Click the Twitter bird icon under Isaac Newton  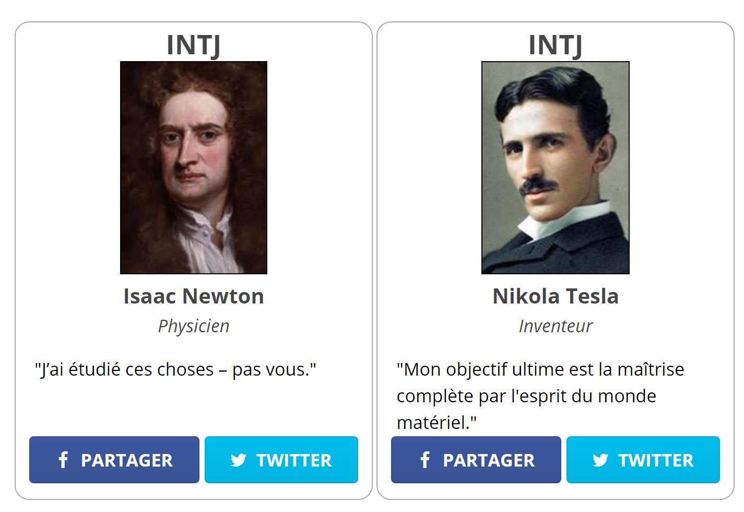coord(239,460)
